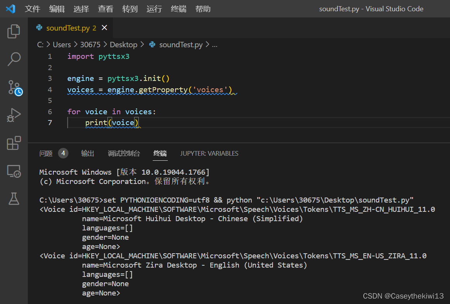Switch to the 问题 panel tab
This screenshot has height=304, width=450.
click(x=46, y=154)
